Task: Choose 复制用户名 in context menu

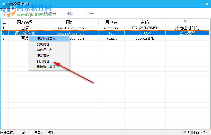Action: tap(49, 50)
